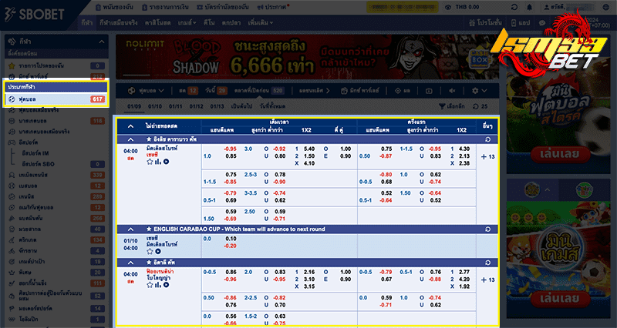Select the Fishing (ตกปลา) nav tab
The image size is (617, 328).
coord(231,23)
